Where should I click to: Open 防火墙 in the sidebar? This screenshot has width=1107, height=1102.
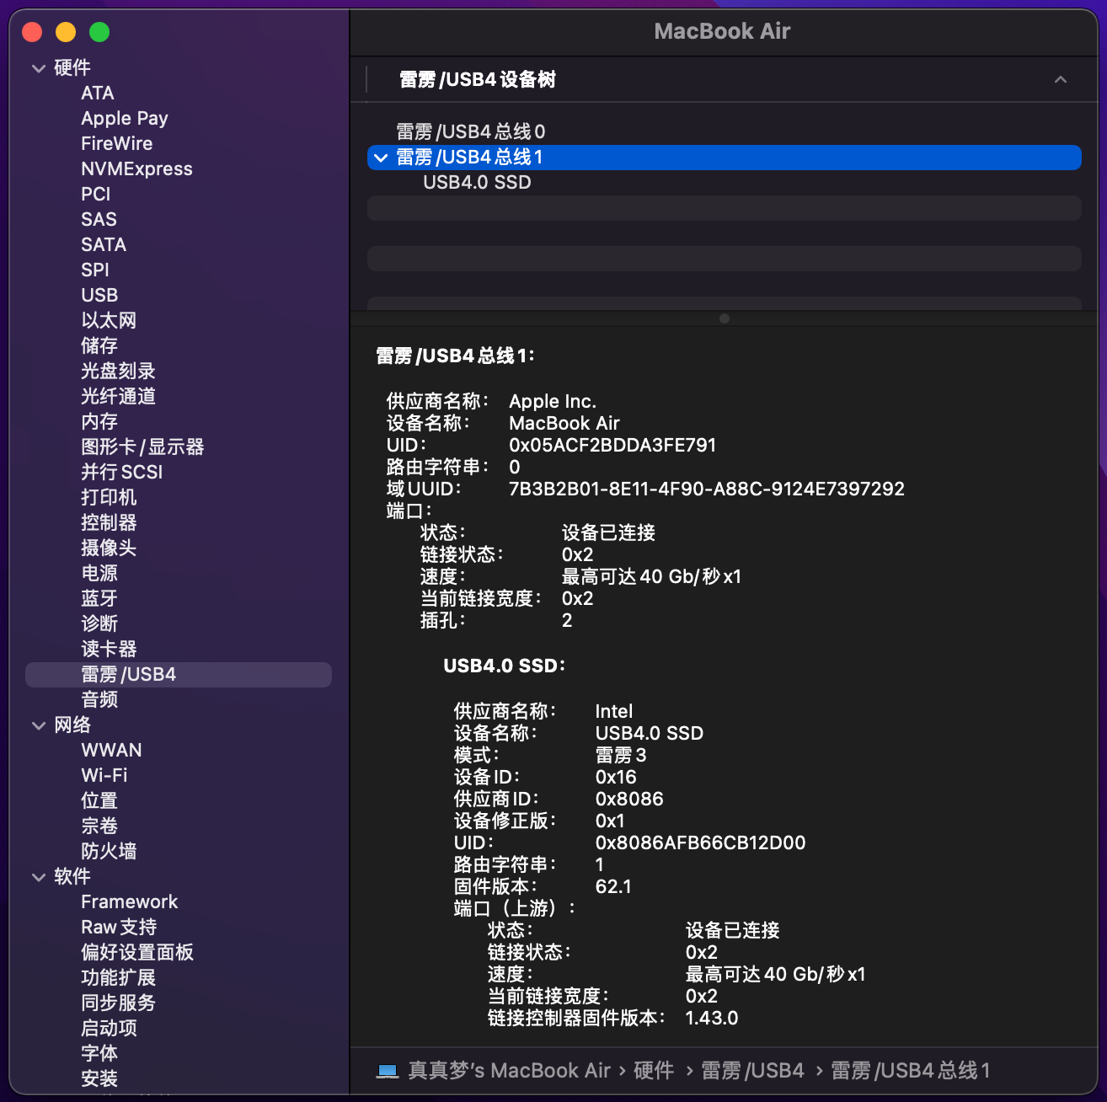click(109, 852)
